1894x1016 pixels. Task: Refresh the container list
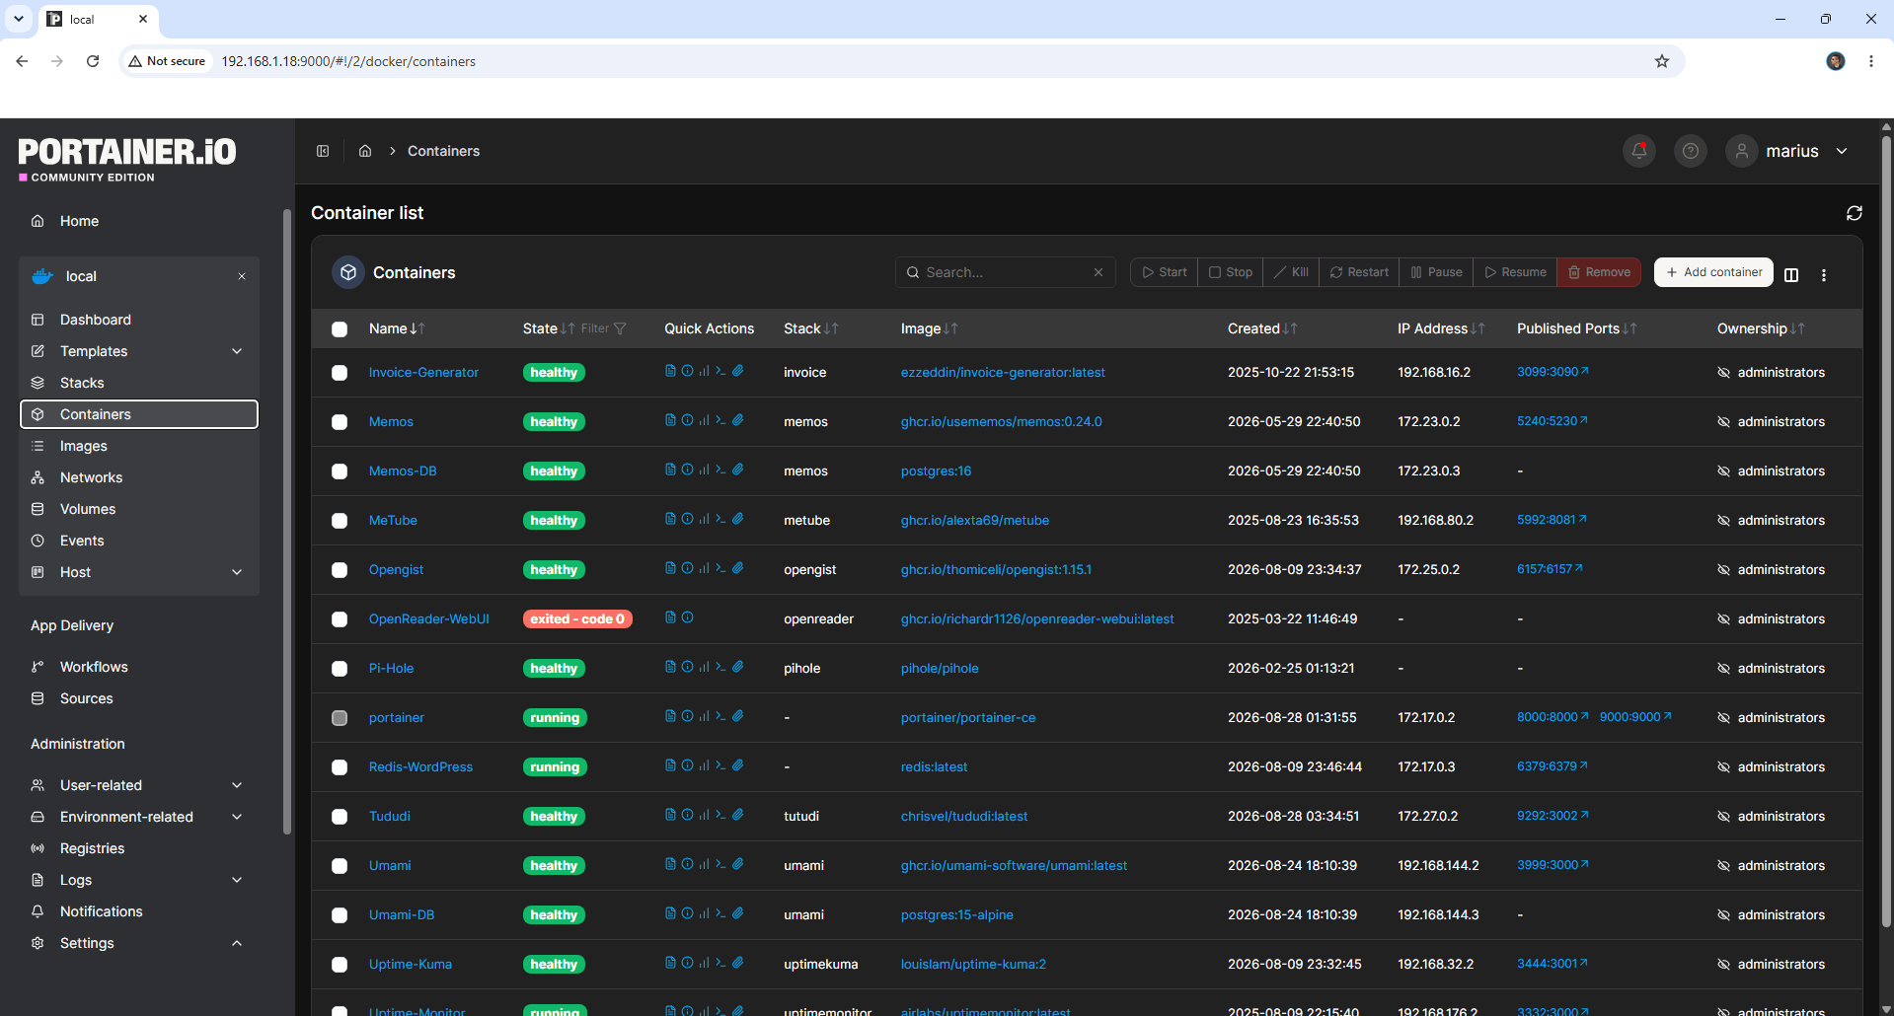(x=1855, y=213)
